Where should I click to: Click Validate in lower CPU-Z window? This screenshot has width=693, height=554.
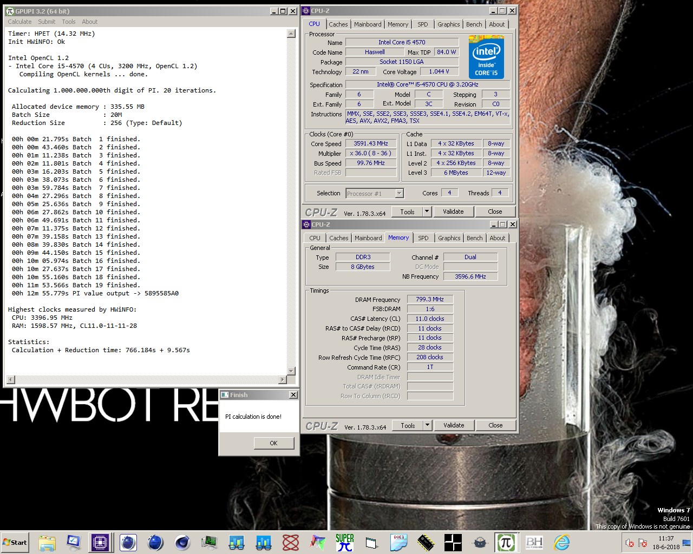(x=454, y=425)
